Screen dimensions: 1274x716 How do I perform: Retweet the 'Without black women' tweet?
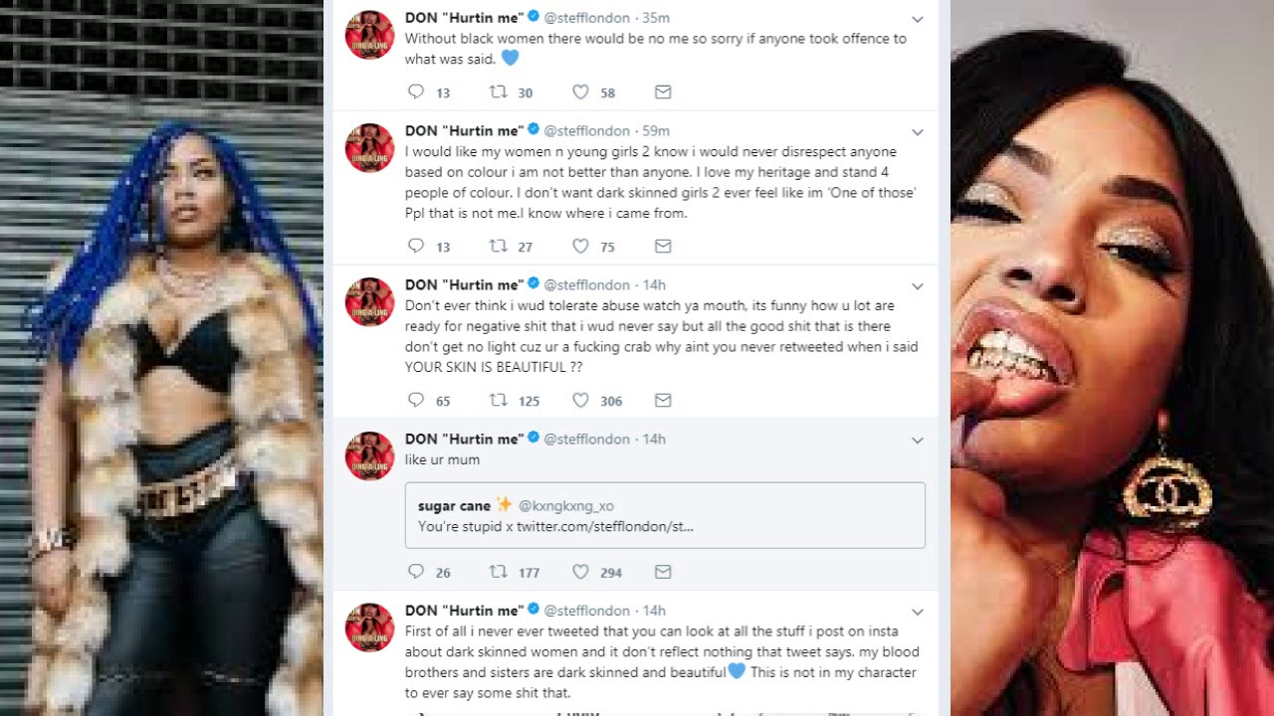(x=499, y=92)
